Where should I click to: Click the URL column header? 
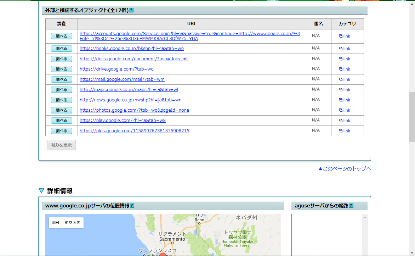192,24
